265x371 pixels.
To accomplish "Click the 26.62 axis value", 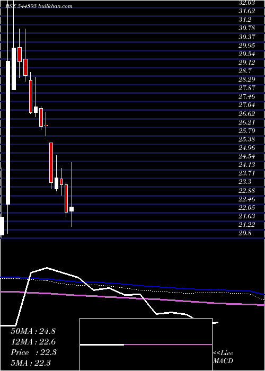I will 248,113.
